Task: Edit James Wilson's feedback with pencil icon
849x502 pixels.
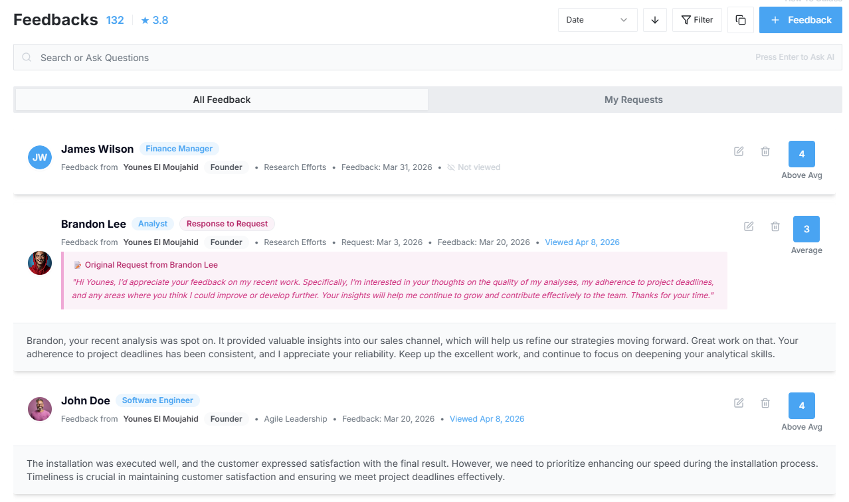Action: [x=739, y=151]
